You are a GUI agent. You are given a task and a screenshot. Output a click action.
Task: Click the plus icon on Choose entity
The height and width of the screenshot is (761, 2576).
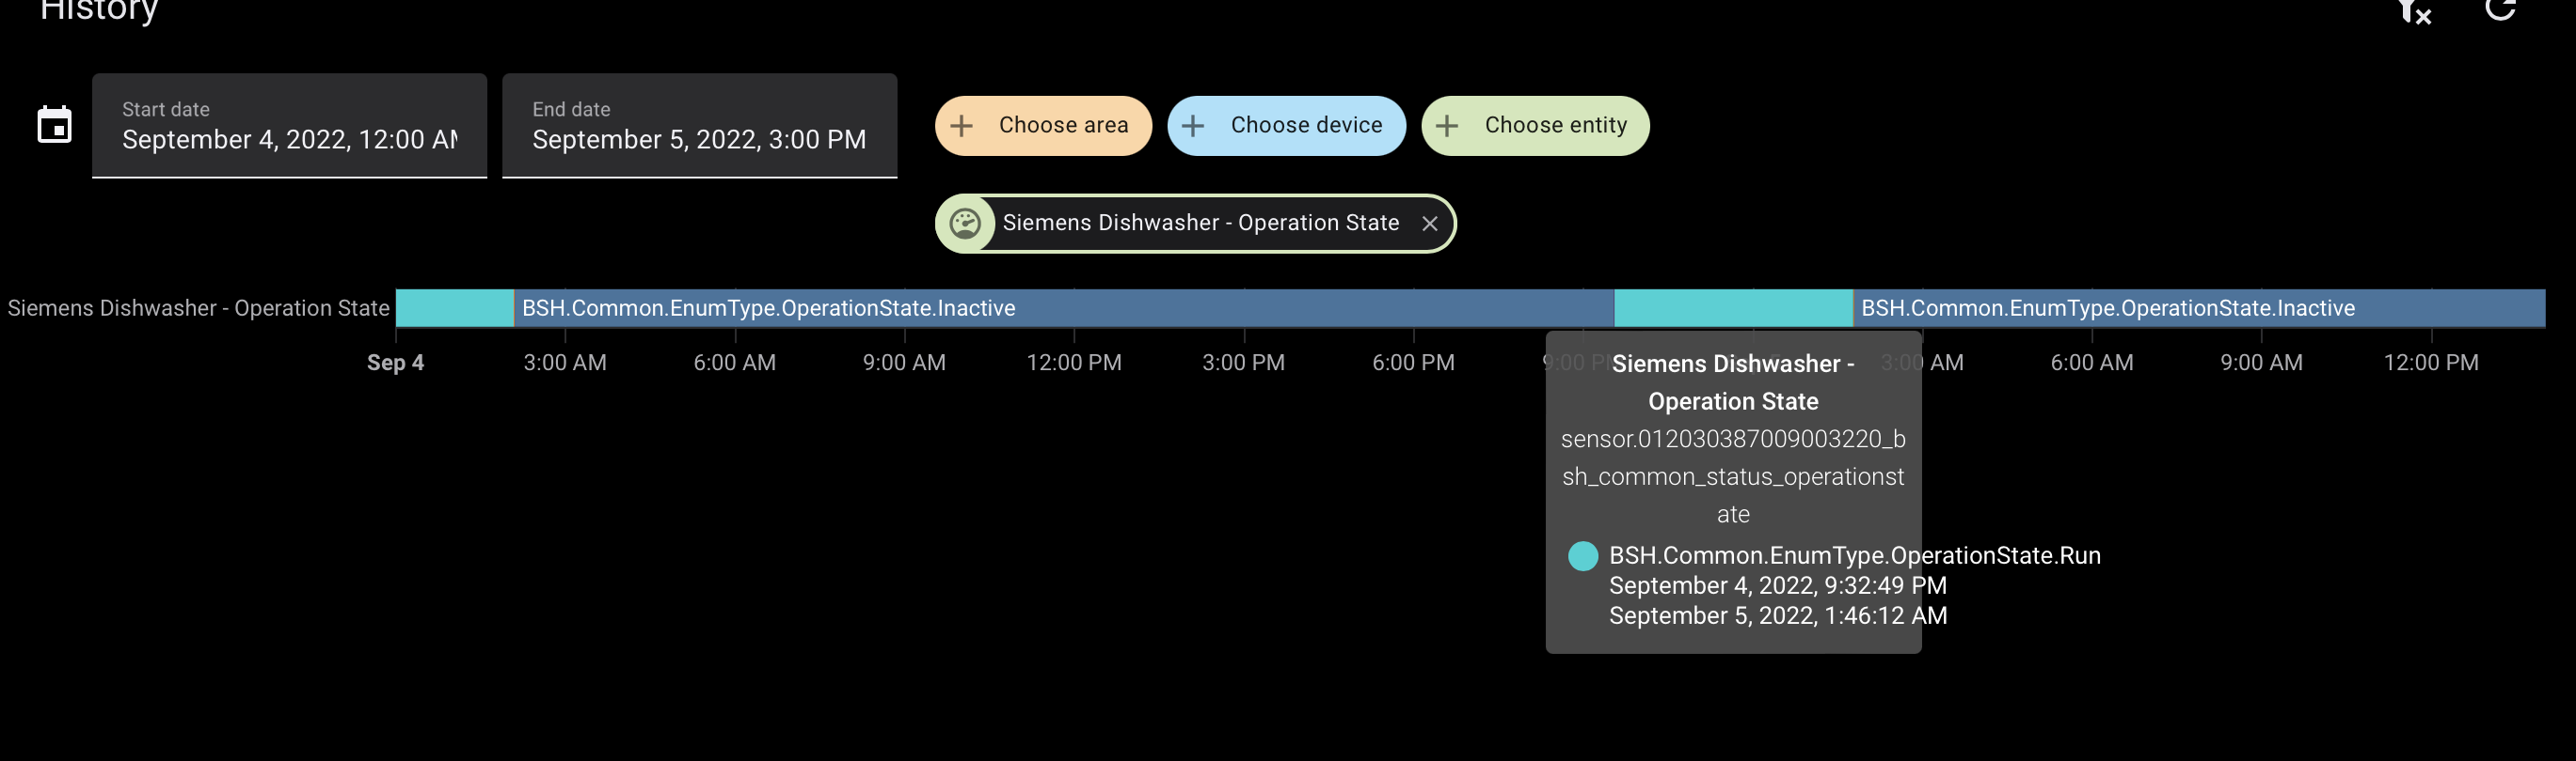tap(1446, 125)
